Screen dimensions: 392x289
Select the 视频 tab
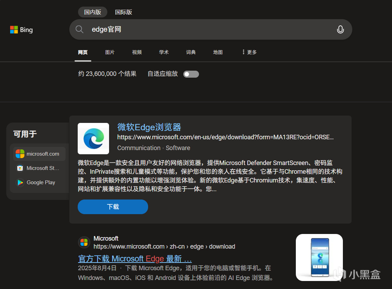click(137, 52)
